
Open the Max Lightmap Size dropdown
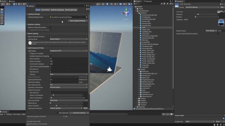[x=69, y=85]
